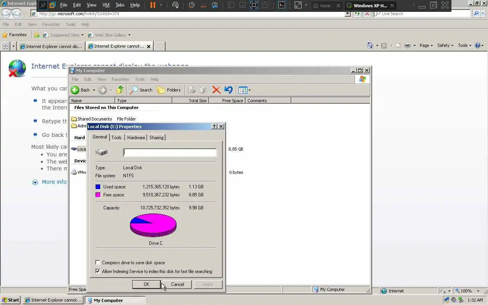Check Compress drive to save disk space
The height and width of the screenshot is (305, 488).
click(x=98, y=263)
